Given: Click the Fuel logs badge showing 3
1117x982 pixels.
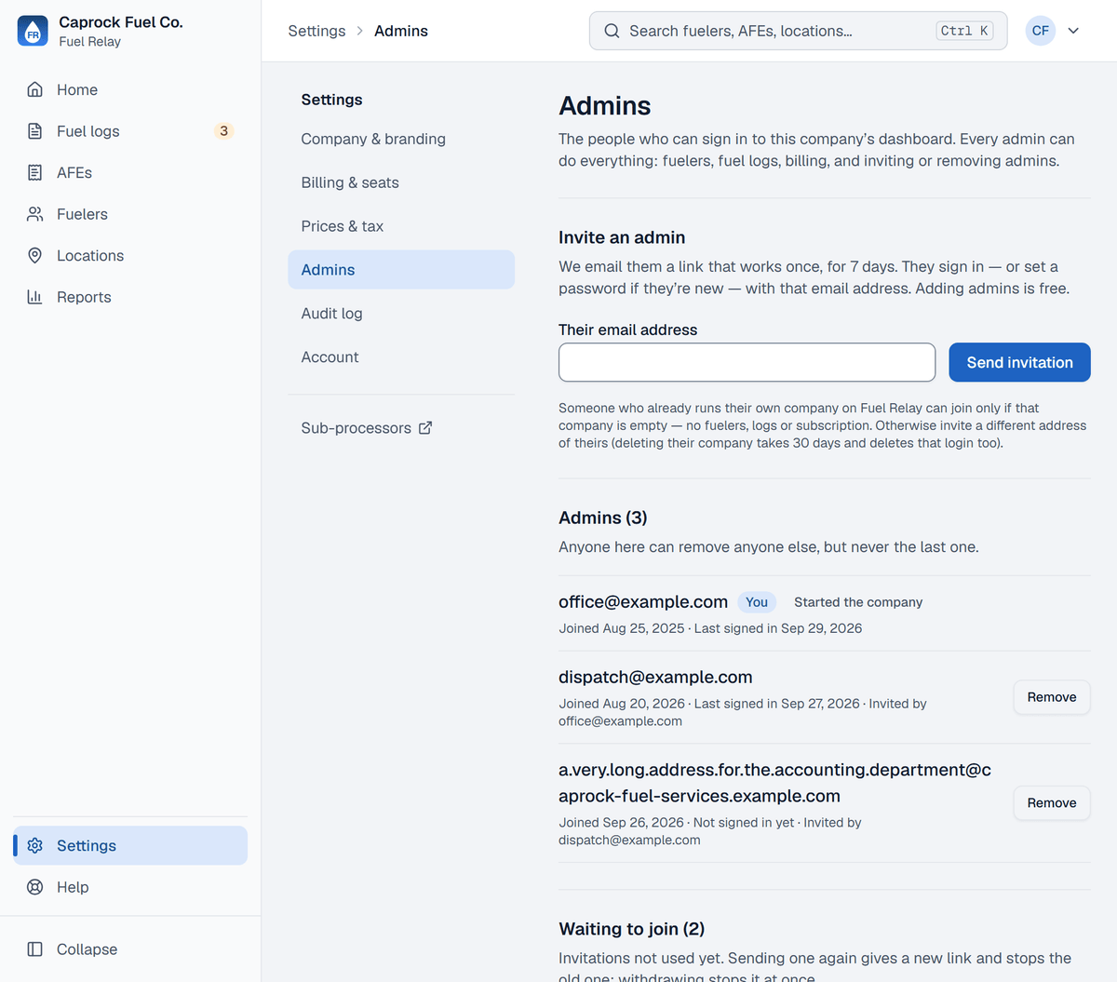Looking at the screenshot, I should point(223,131).
